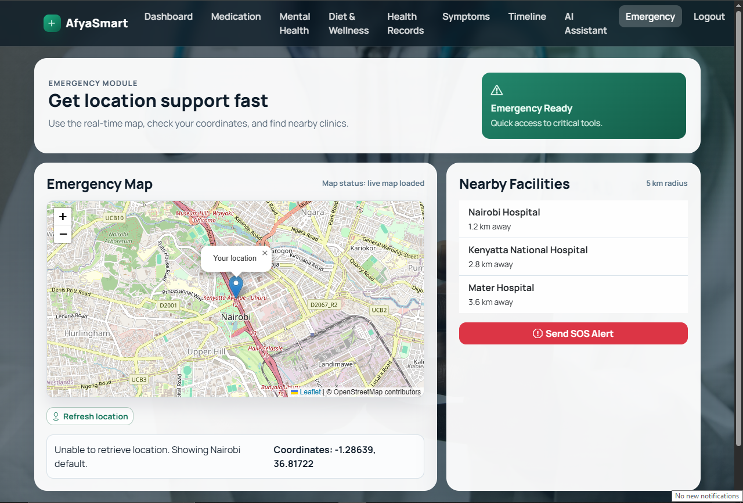
Task: Open the Timeline page
Action: [527, 16]
